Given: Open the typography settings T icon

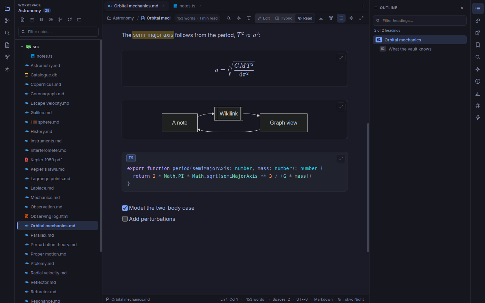Looking at the screenshot, I should tap(249, 18).
